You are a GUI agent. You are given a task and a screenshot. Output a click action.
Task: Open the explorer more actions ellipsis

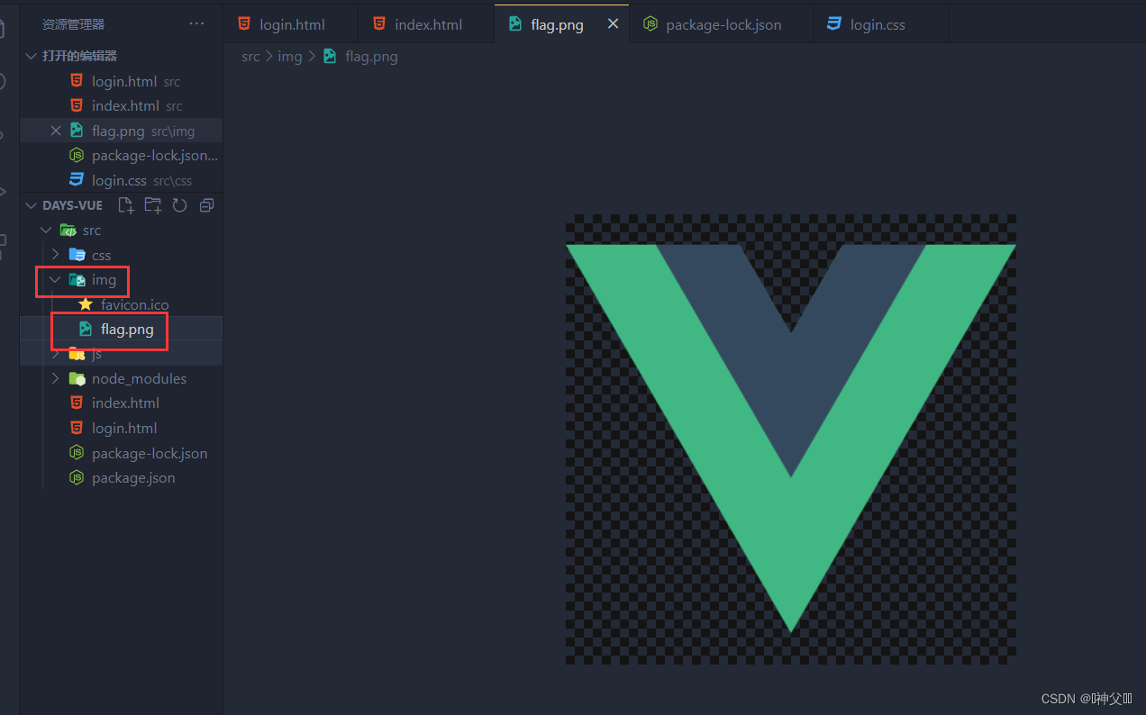[x=196, y=24]
